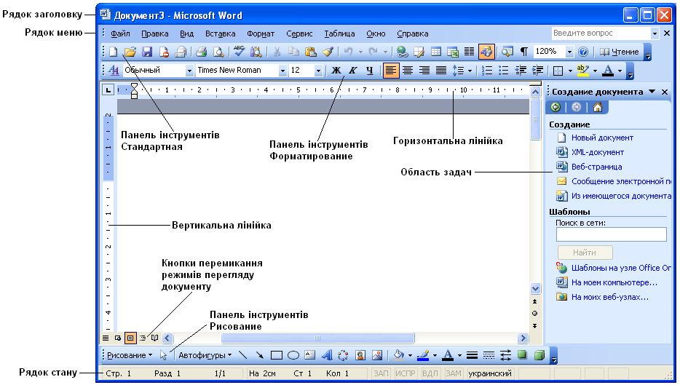Viewport: 680px width, 385px height.
Task: Go to task pane home icon
Action: [x=598, y=107]
